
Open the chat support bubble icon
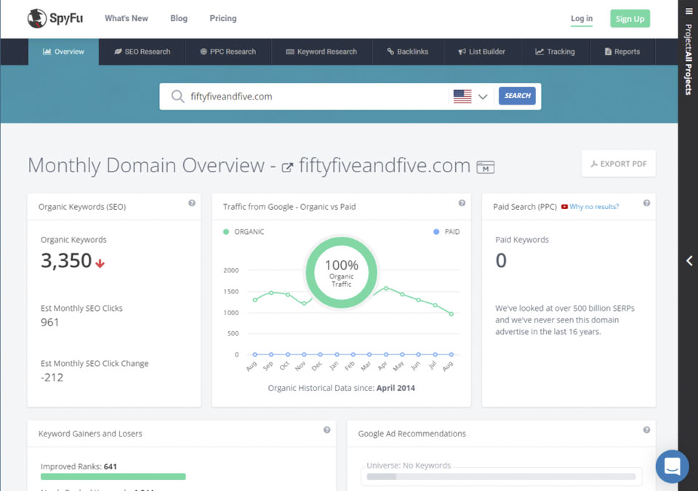click(672, 466)
